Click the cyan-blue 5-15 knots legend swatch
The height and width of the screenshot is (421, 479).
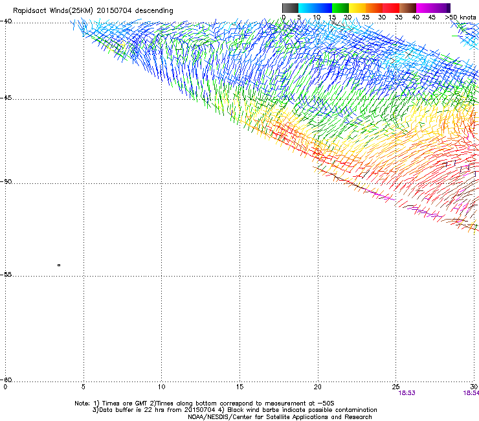pos(315,8)
